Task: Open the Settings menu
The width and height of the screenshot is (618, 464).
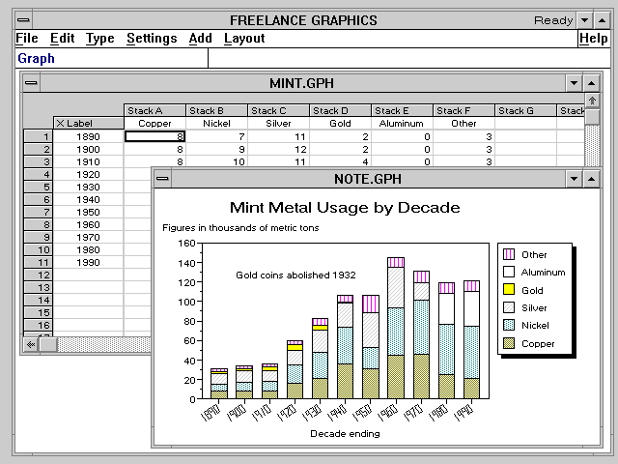Action: pyautogui.click(x=152, y=39)
